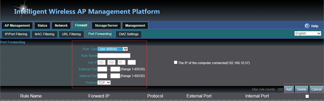Expand the Rule Type User-defined dropdown

pos(112,49)
